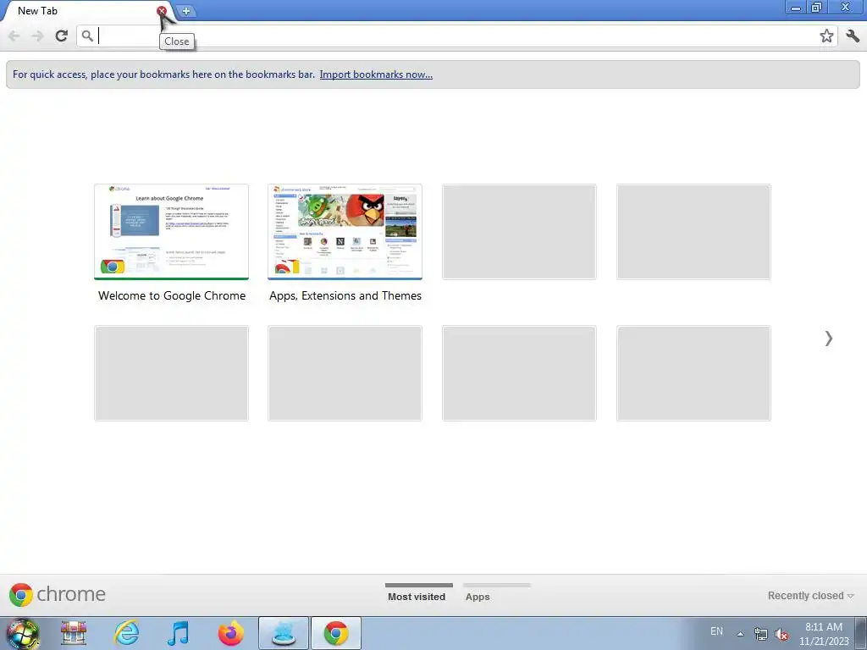Show hidden system tray icons
The image size is (867, 650).
(x=740, y=633)
